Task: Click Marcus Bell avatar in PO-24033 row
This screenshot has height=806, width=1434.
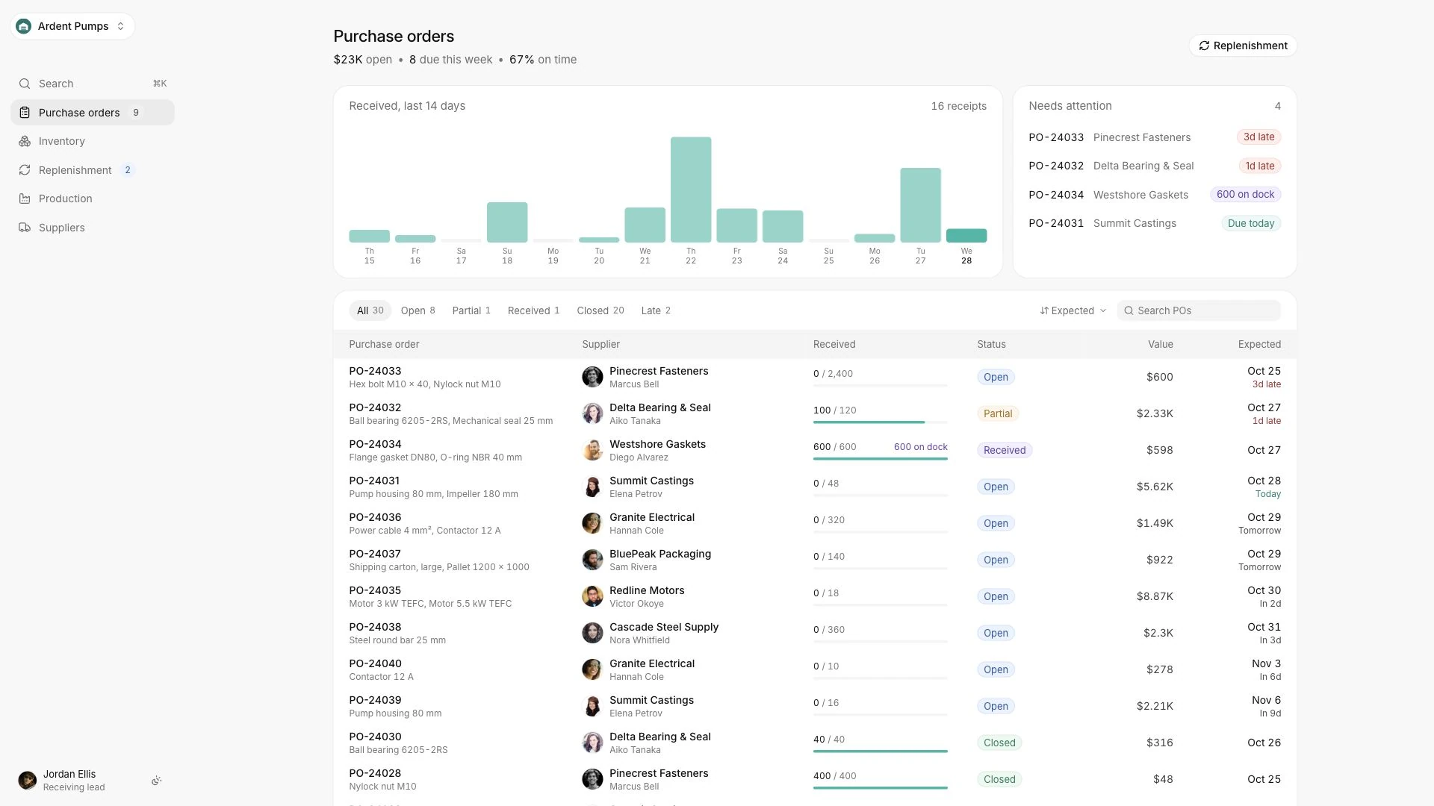Action: (x=592, y=377)
